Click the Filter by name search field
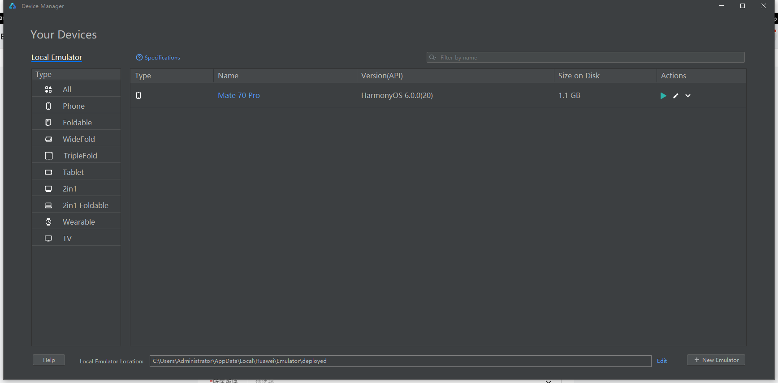The image size is (778, 383). coord(585,57)
